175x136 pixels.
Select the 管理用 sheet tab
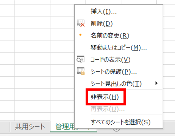(x=62, y=127)
